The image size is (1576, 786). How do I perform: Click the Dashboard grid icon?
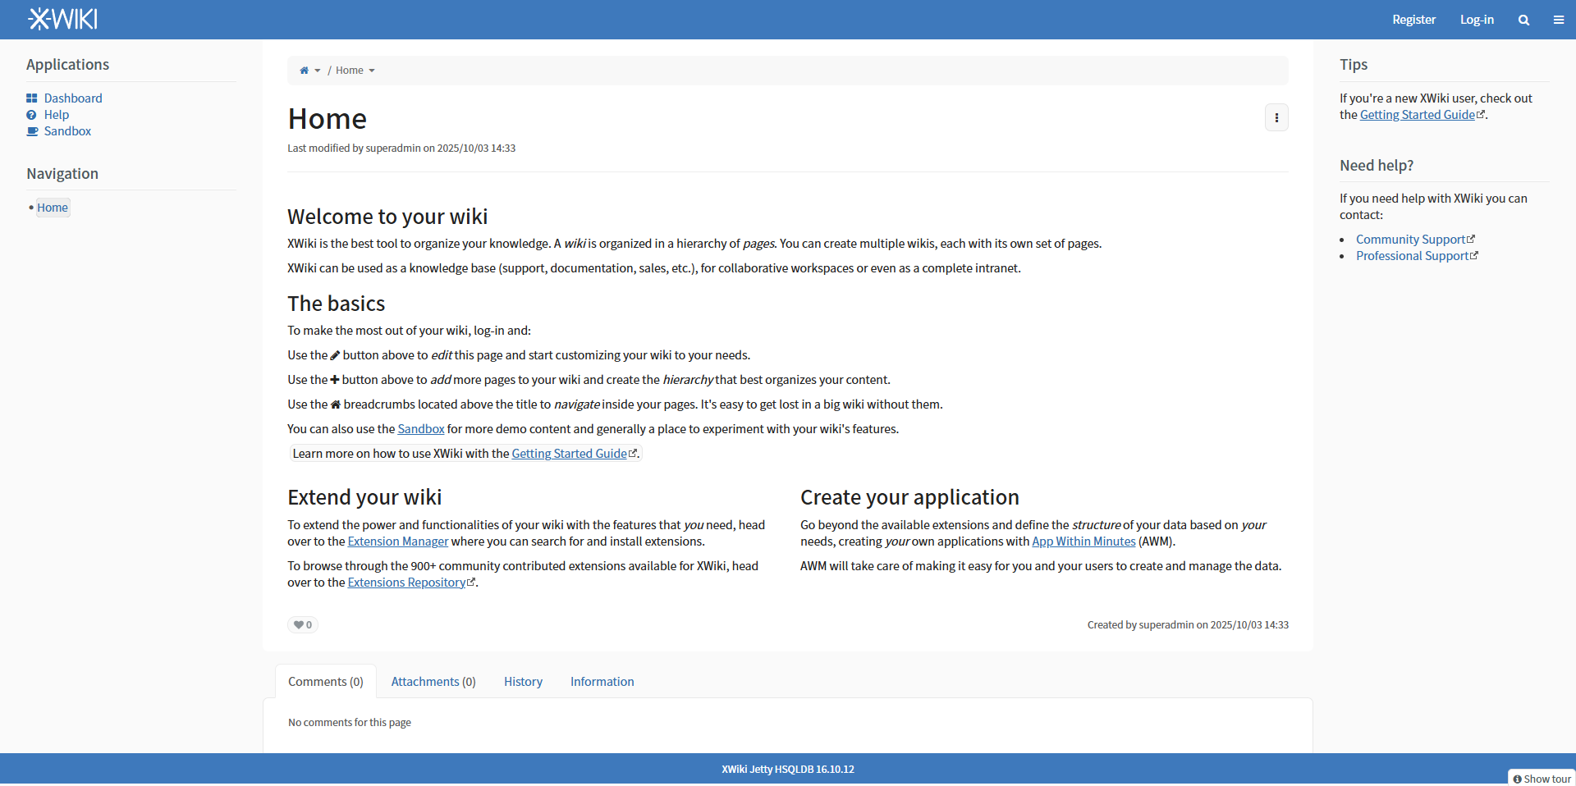(x=32, y=98)
